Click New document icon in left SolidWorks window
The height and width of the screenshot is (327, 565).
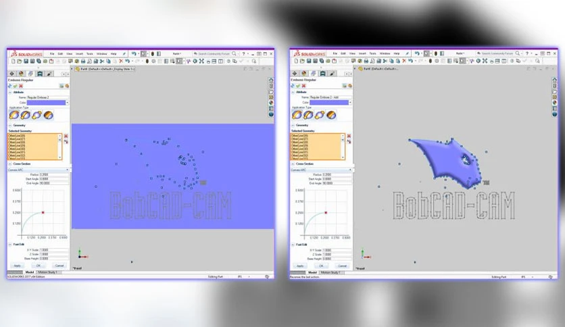[14, 61]
